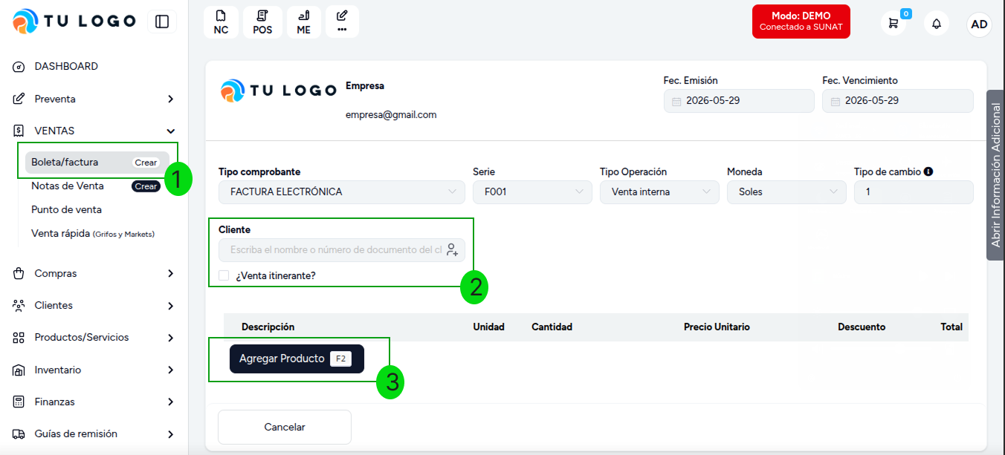The image size is (1005, 455).
Task: Open the ME shortcut icon
Action: tap(304, 22)
